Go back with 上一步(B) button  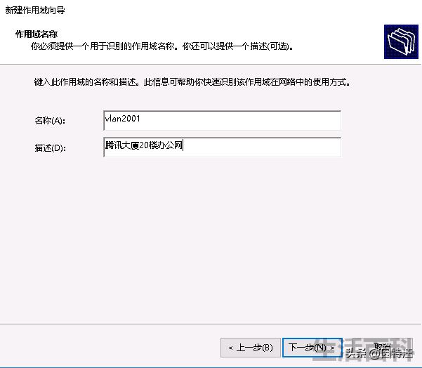coord(251,348)
